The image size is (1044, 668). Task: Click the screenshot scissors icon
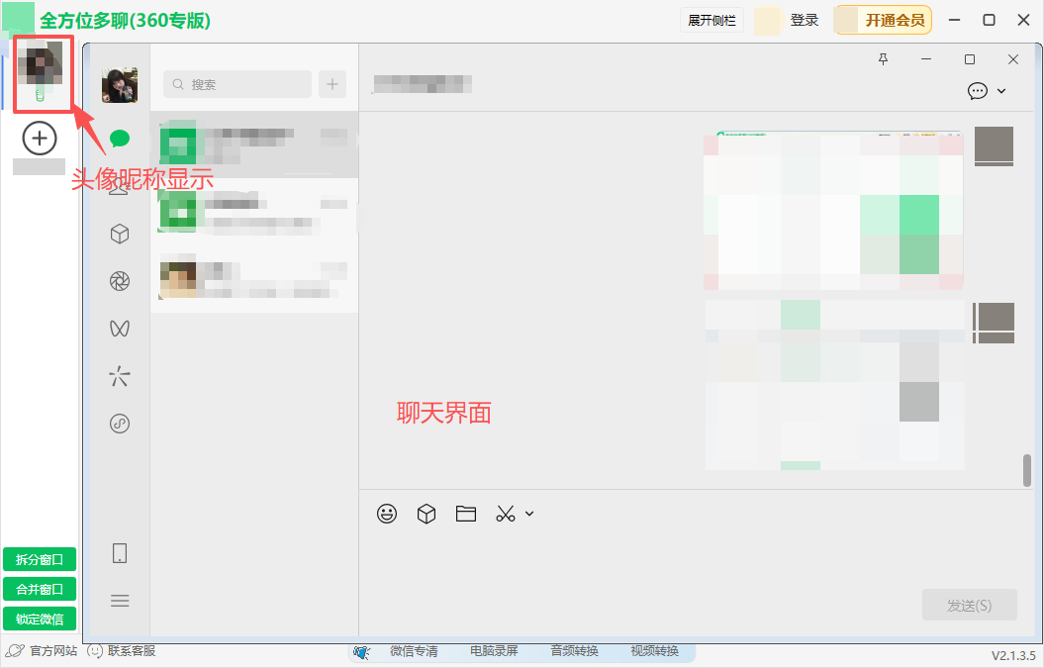(505, 514)
